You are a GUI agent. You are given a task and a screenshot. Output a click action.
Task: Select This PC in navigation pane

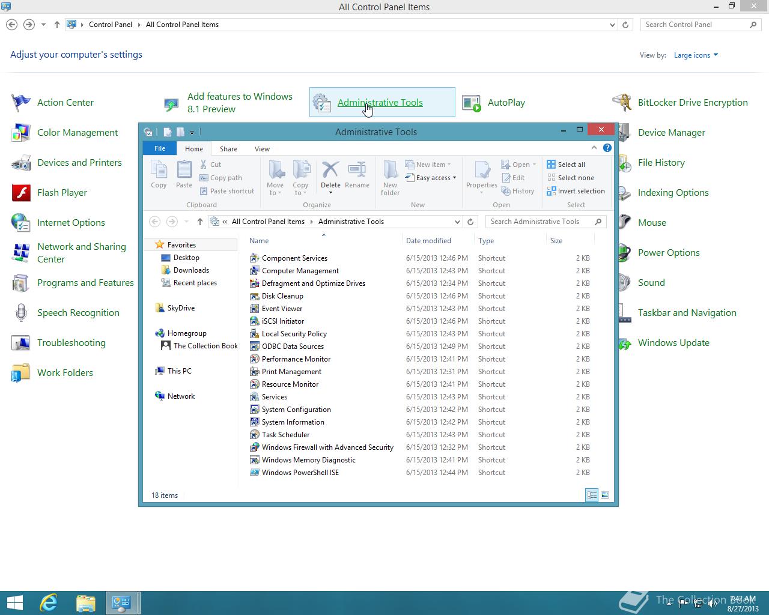tap(179, 371)
